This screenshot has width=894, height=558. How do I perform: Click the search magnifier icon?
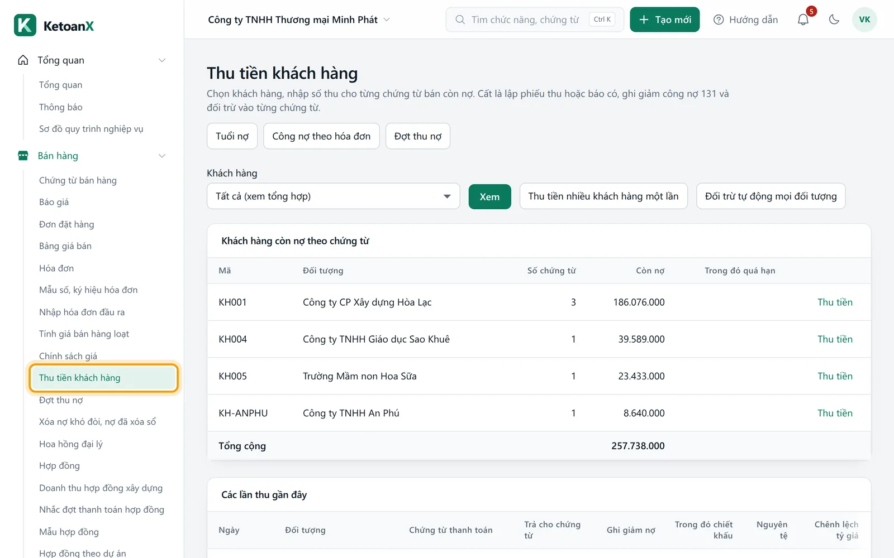(460, 20)
